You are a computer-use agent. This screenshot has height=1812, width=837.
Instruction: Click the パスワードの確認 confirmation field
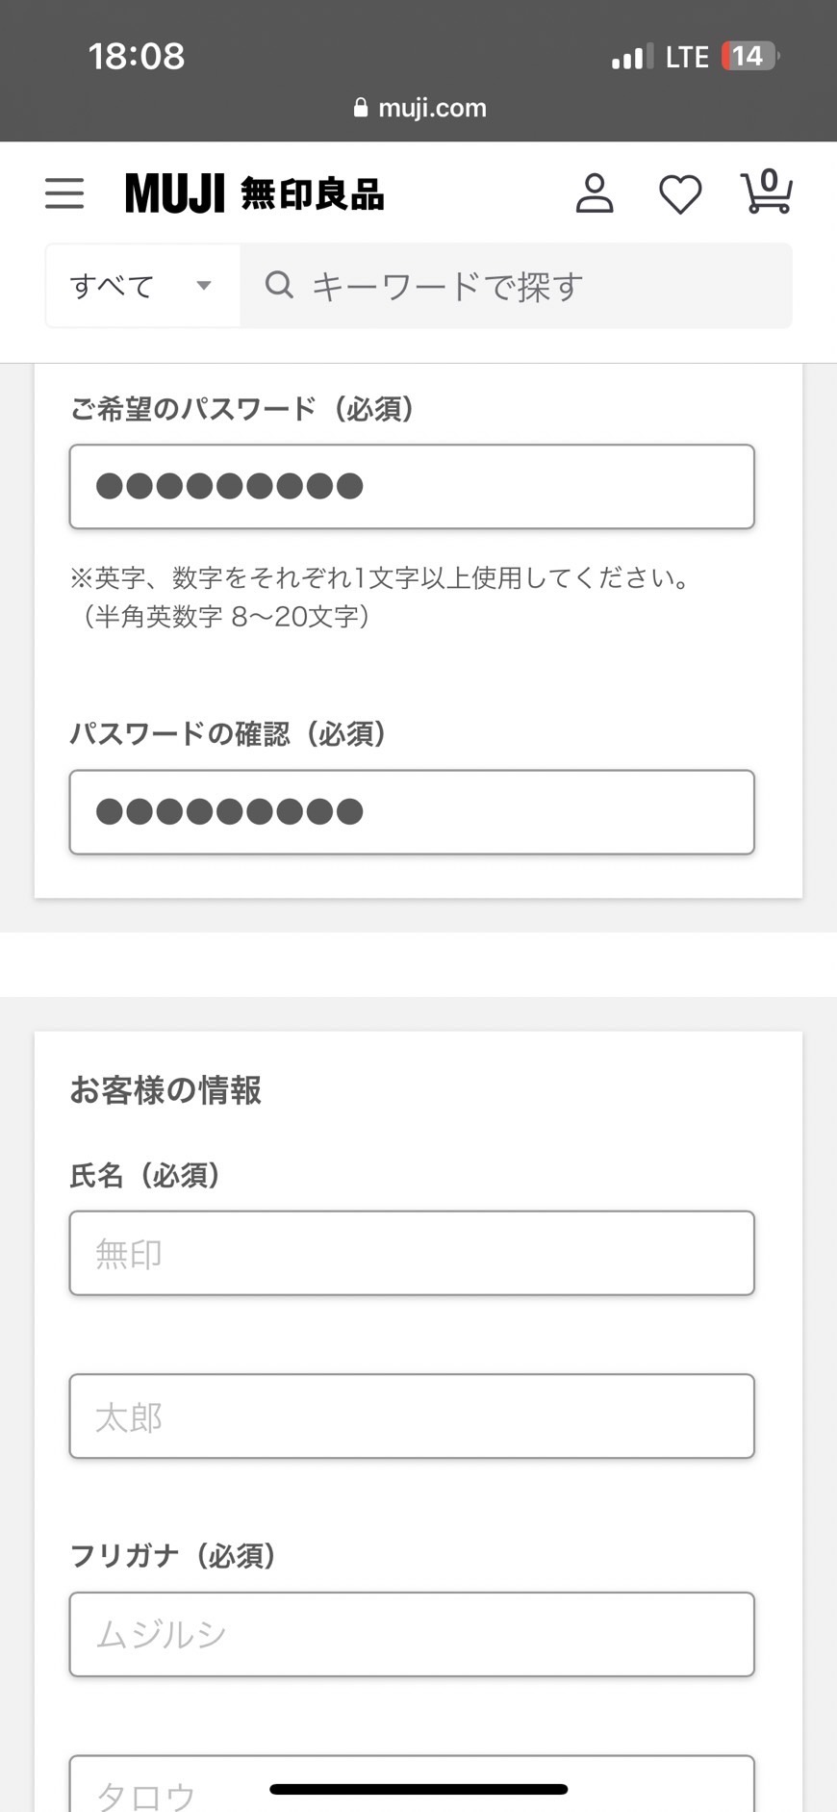click(x=412, y=812)
